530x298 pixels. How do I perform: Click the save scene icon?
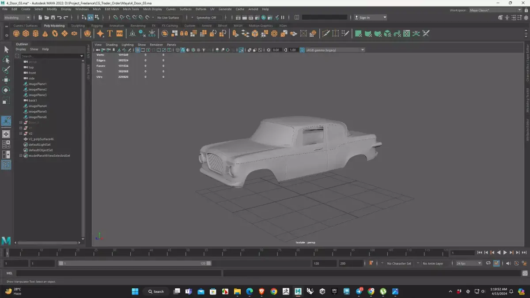[53, 18]
